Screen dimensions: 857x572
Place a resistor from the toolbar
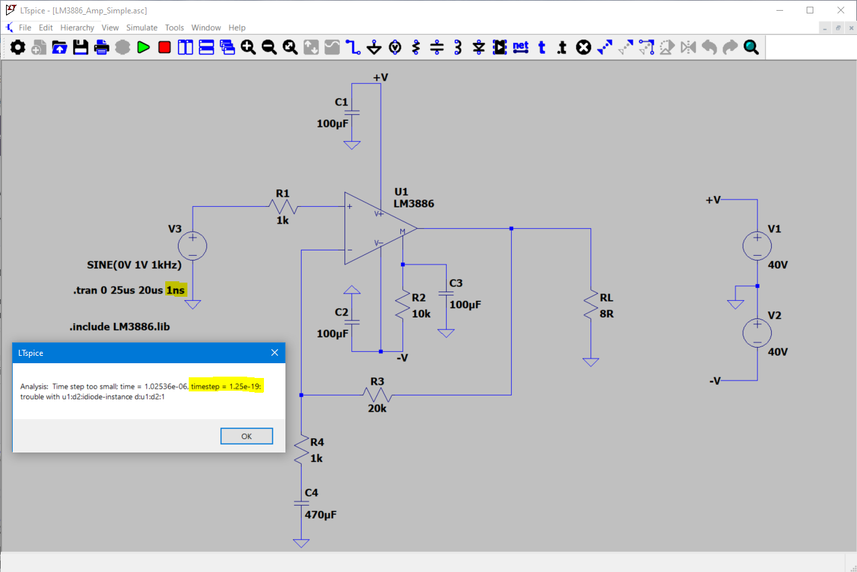(416, 47)
